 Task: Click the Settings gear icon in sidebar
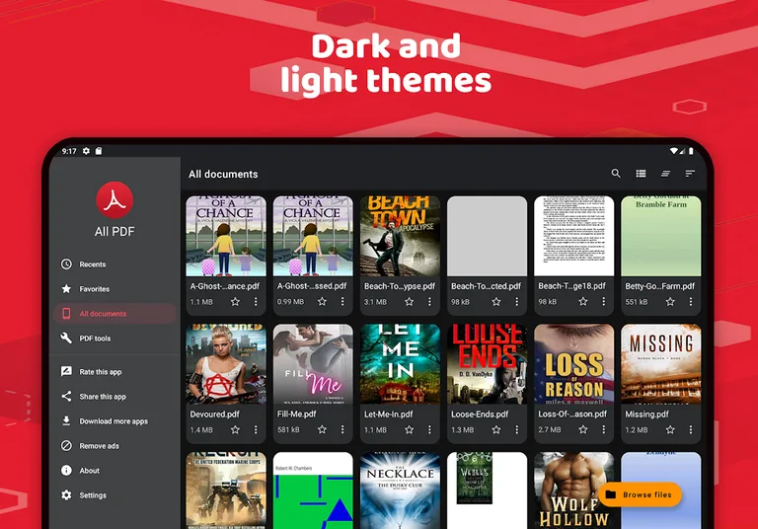point(66,494)
